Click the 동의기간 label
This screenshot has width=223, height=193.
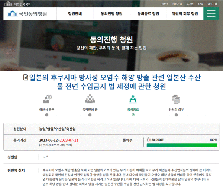pyautogui.click(x=20, y=140)
